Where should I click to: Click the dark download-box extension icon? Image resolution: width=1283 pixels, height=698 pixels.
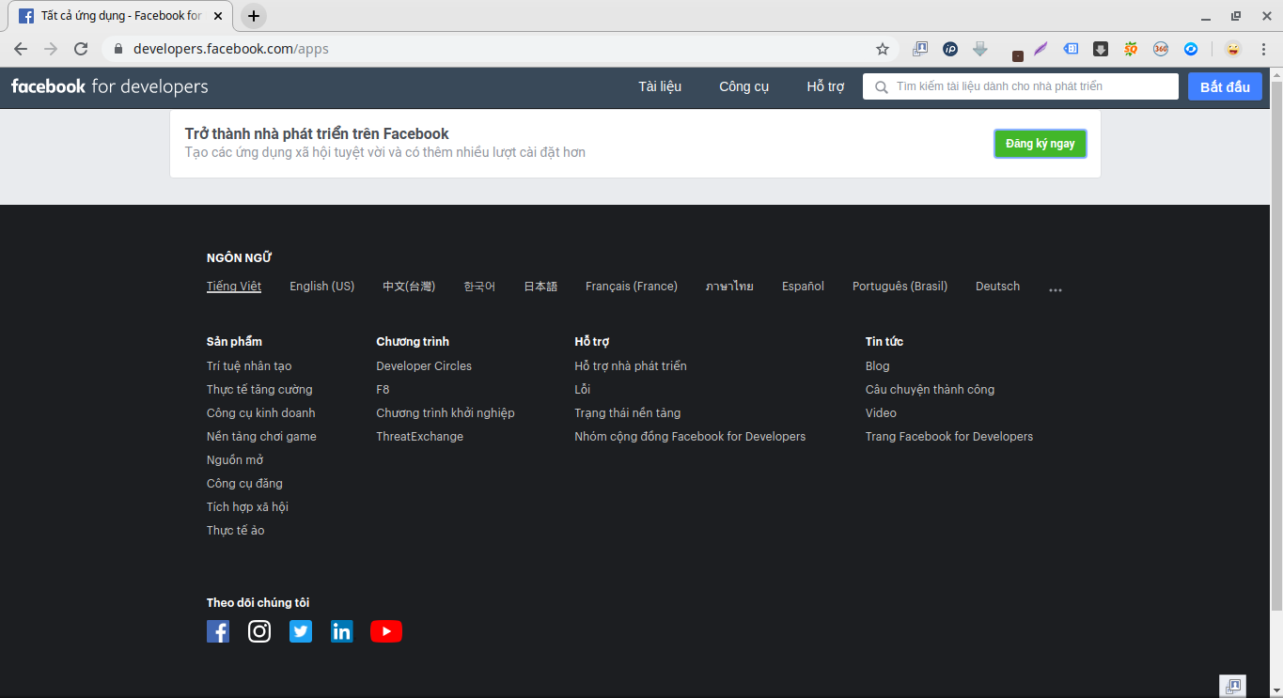(1101, 49)
